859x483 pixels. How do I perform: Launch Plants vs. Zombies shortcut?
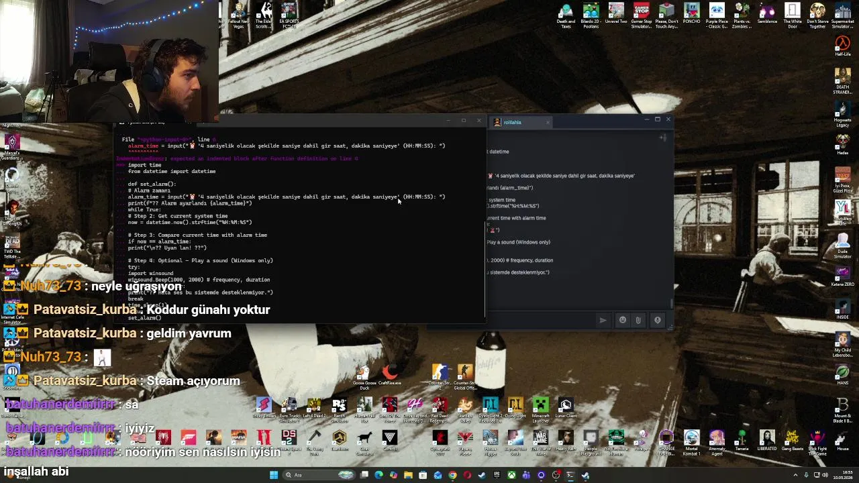pos(742,16)
